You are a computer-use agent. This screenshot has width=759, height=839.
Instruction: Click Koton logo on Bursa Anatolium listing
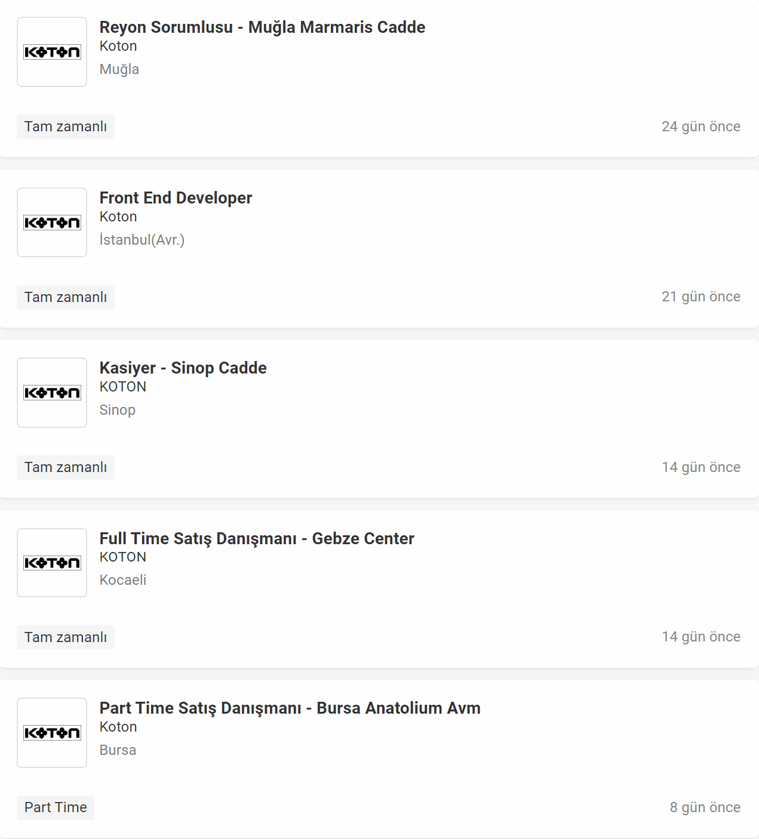point(52,733)
